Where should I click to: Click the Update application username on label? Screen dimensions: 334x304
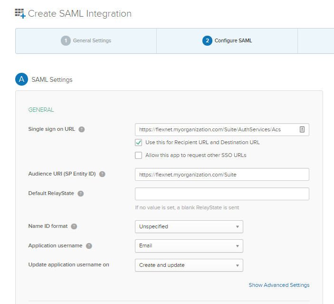tap(68, 265)
